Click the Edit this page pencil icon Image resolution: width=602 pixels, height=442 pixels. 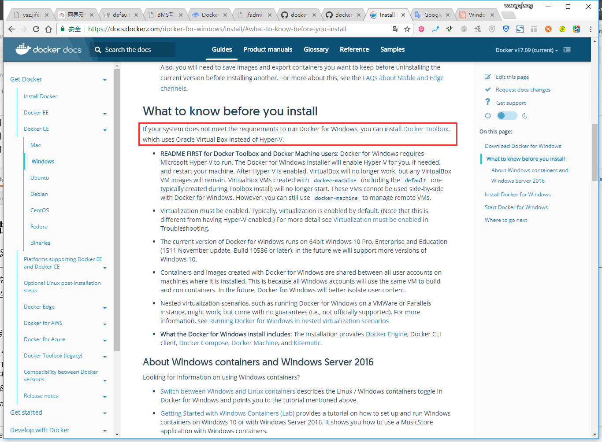click(x=488, y=77)
